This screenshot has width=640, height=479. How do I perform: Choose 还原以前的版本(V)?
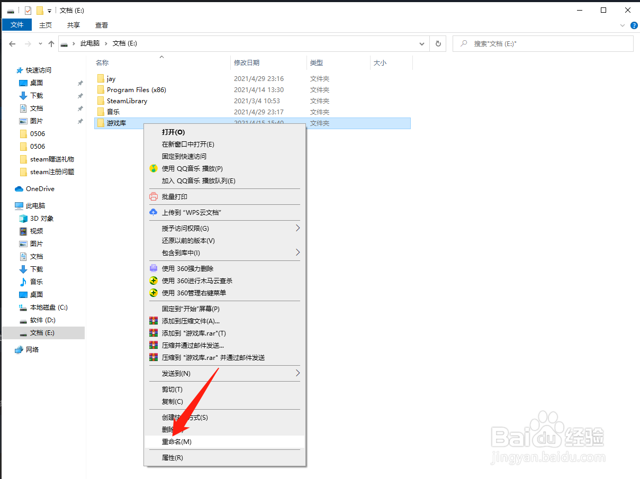click(224, 240)
